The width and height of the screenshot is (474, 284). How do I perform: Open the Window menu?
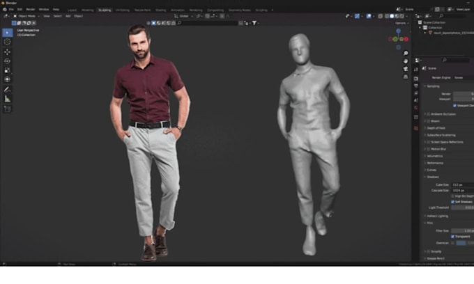pyautogui.click(x=44, y=10)
